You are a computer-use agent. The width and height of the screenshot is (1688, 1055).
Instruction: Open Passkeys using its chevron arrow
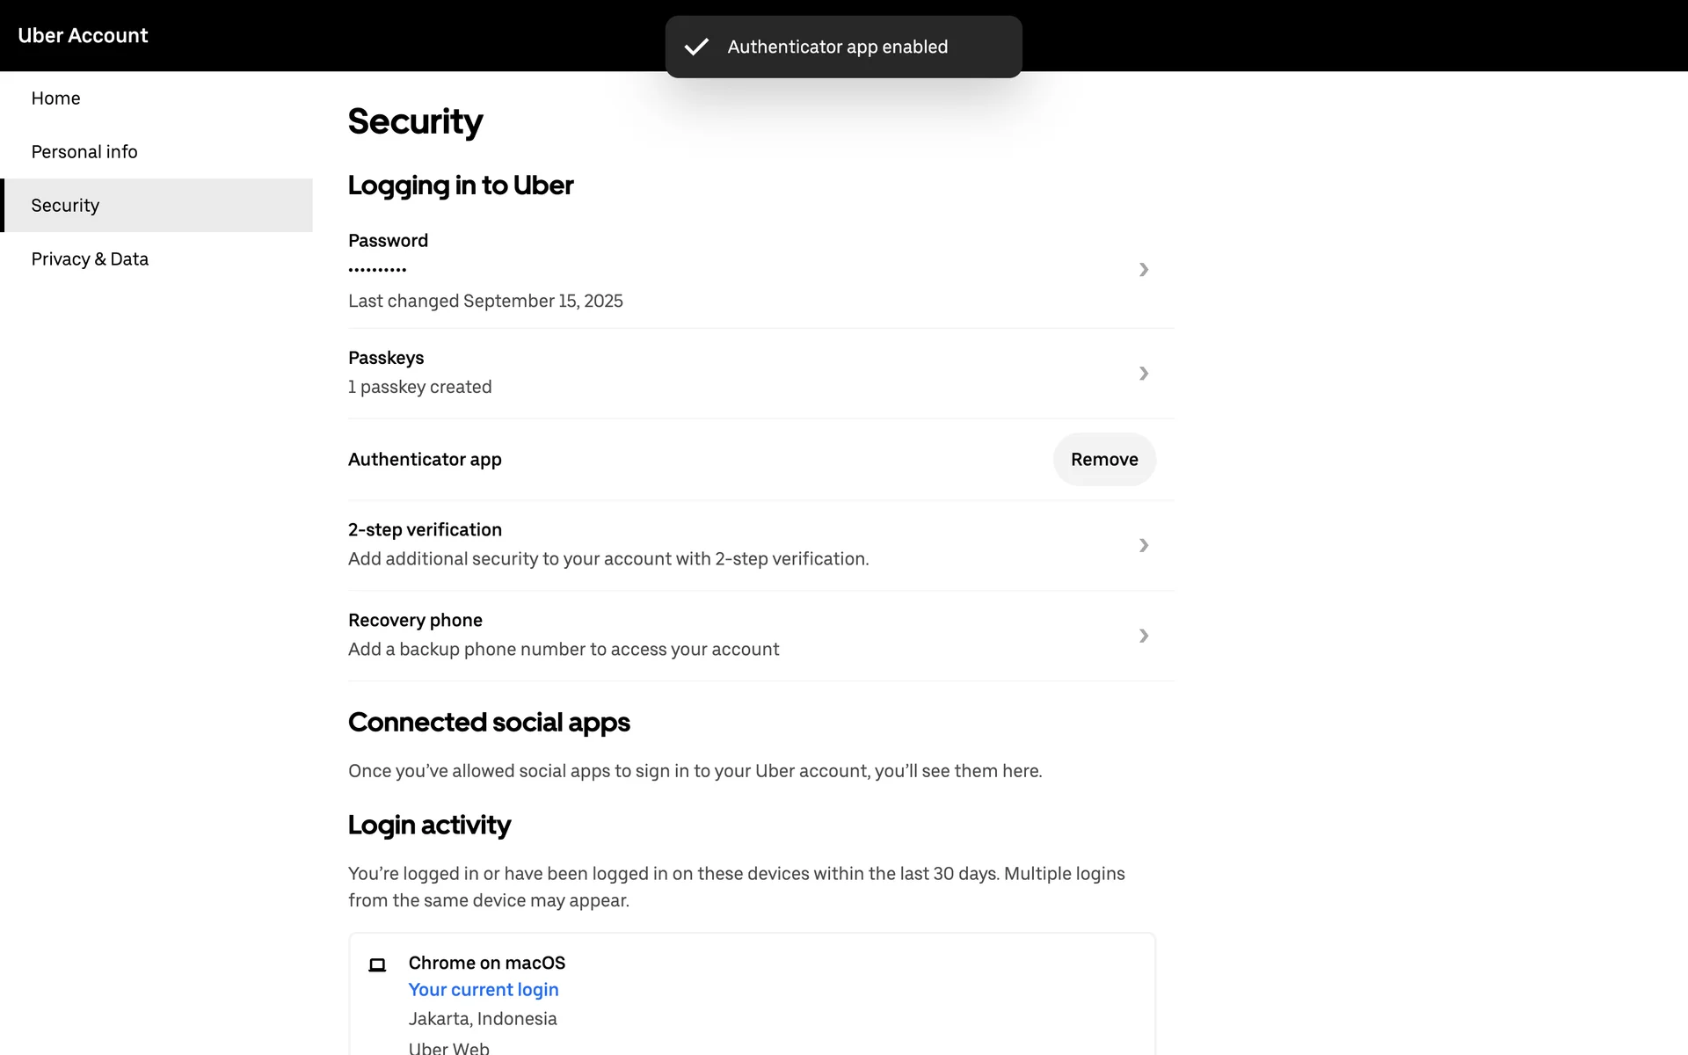click(1143, 374)
